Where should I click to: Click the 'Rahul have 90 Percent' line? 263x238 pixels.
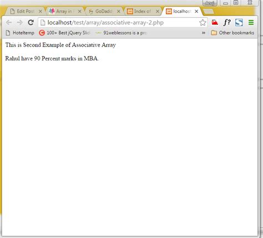click(52, 58)
